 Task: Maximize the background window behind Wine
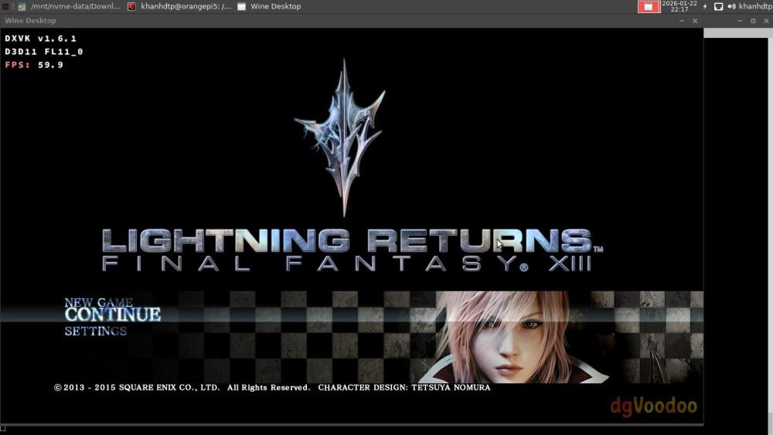pyautogui.click(x=753, y=21)
